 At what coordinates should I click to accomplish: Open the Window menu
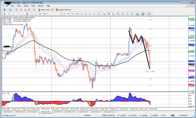(41, 6)
